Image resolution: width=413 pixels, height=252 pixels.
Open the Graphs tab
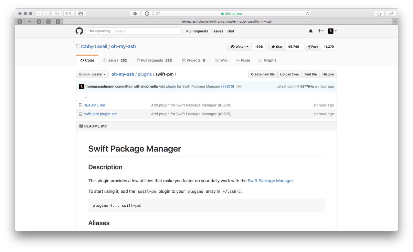267,60
